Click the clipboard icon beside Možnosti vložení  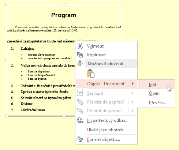coord(80,63)
